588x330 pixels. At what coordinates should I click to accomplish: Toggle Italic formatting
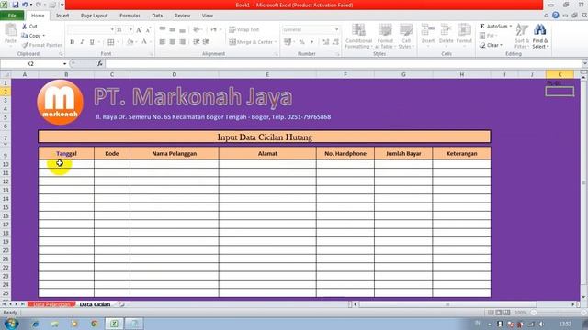[82, 42]
